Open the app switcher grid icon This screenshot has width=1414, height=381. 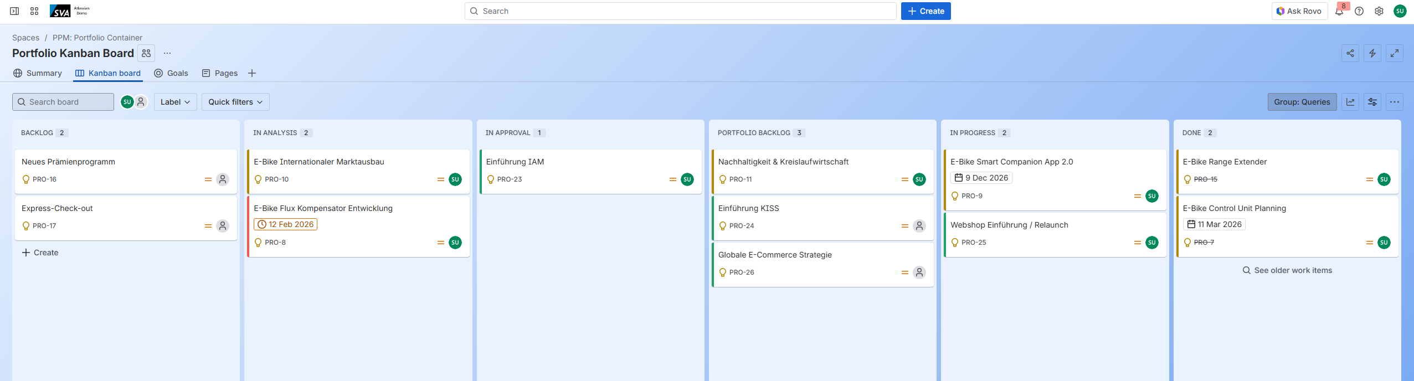click(x=34, y=11)
